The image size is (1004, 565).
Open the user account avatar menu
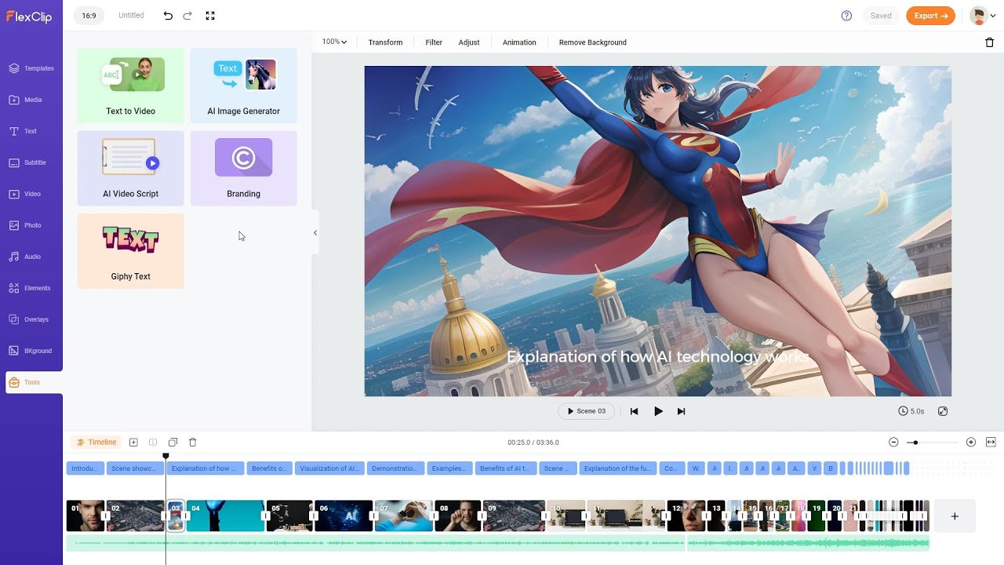[x=982, y=16]
